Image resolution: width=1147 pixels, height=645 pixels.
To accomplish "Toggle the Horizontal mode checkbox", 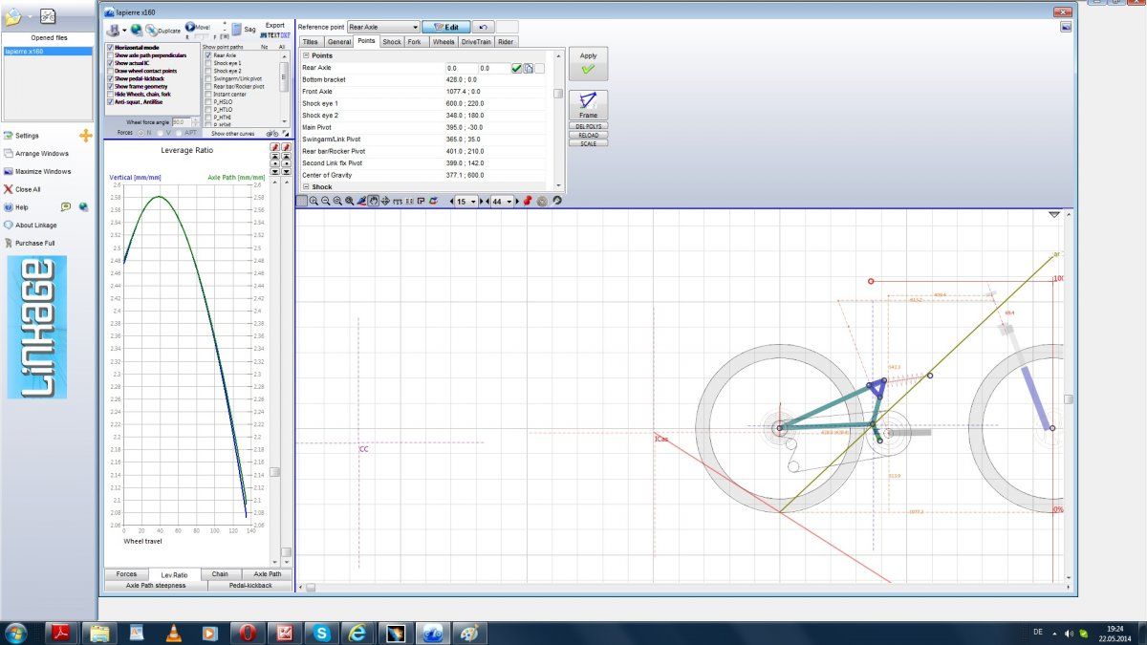I will pyautogui.click(x=110, y=47).
